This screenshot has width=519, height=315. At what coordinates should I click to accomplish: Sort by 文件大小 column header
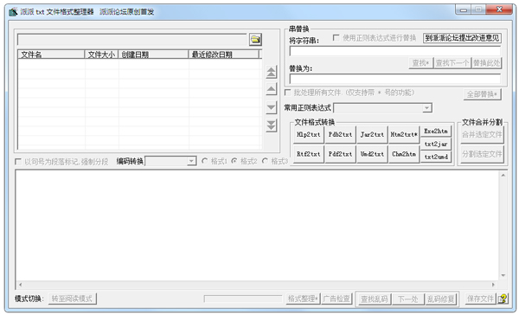(101, 55)
